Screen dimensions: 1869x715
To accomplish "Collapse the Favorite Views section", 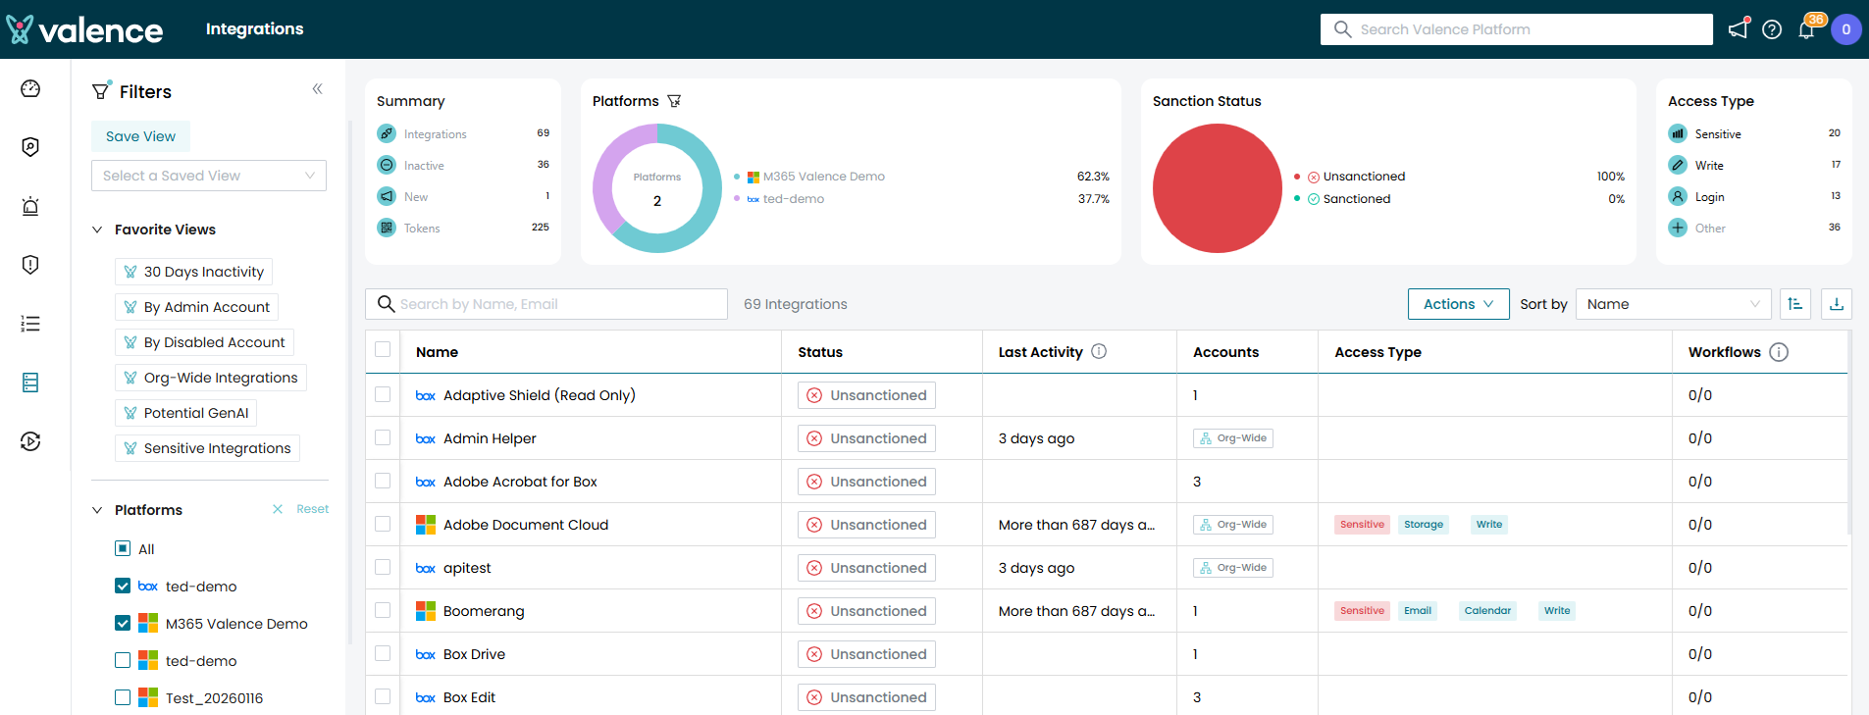I will coord(97,230).
